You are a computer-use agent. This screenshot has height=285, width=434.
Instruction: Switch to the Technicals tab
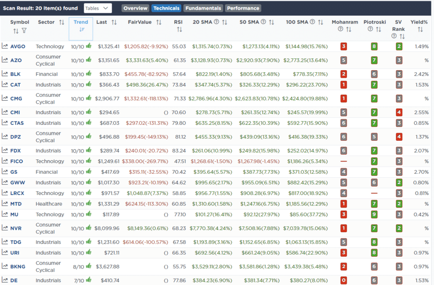click(x=166, y=8)
